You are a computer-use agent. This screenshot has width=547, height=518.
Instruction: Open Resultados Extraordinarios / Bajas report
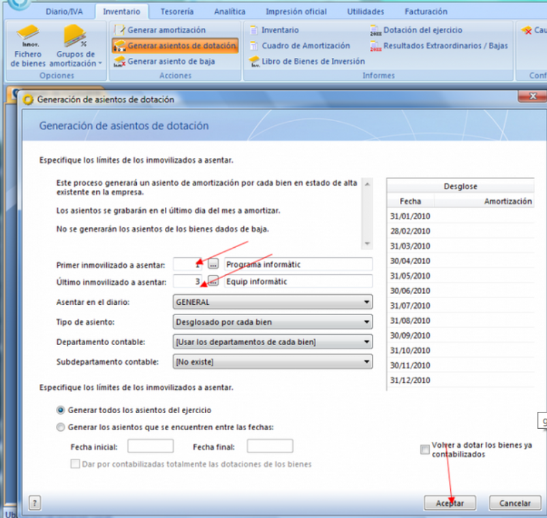pos(375,46)
